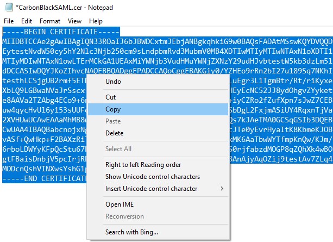This screenshot has height=242, width=333.
Task: Select Right to left Reading order
Action: [x=158, y=165]
